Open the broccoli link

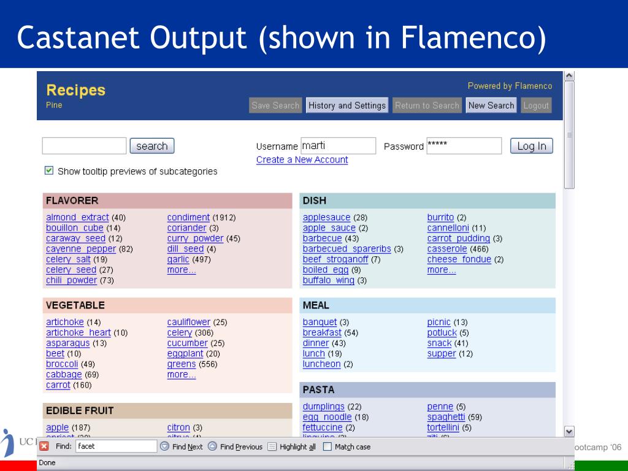pos(62,364)
